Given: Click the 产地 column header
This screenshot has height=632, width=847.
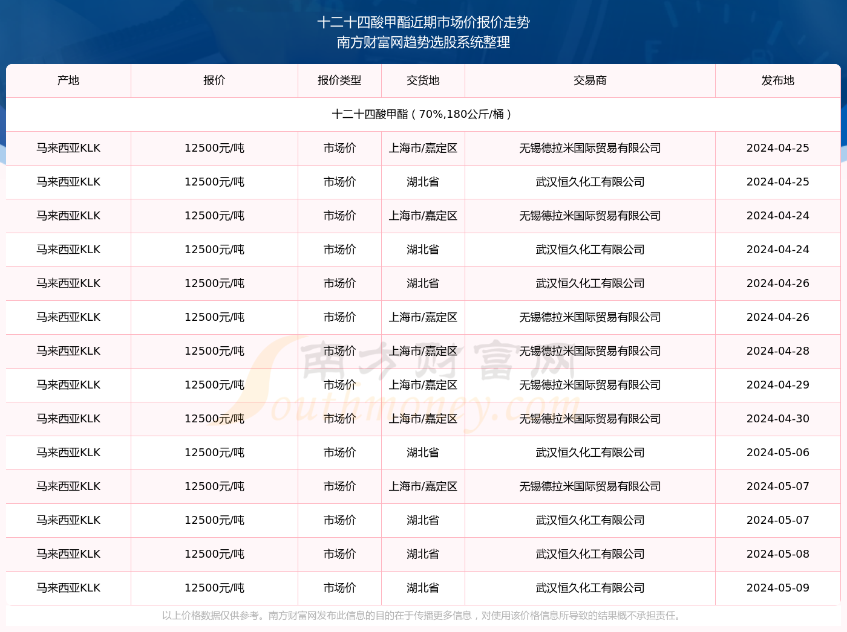Looking at the screenshot, I should coord(68,80).
